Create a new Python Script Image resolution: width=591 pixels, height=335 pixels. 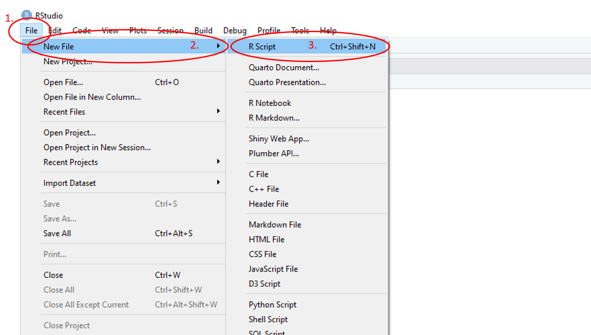pos(307,304)
